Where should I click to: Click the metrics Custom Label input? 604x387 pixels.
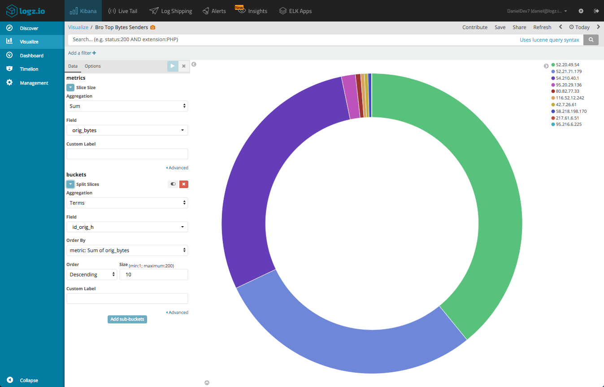point(127,154)
